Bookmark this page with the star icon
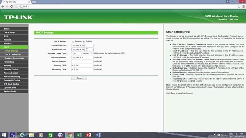The height and width of the screenshot is (138, 246). (239, 7)
